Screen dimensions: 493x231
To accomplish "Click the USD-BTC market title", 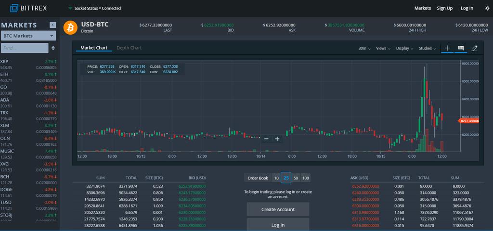I will click(x=95, y=24).
